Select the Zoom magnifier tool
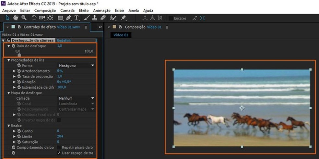Viewport: 319px width, 159px height. [24, 18]
